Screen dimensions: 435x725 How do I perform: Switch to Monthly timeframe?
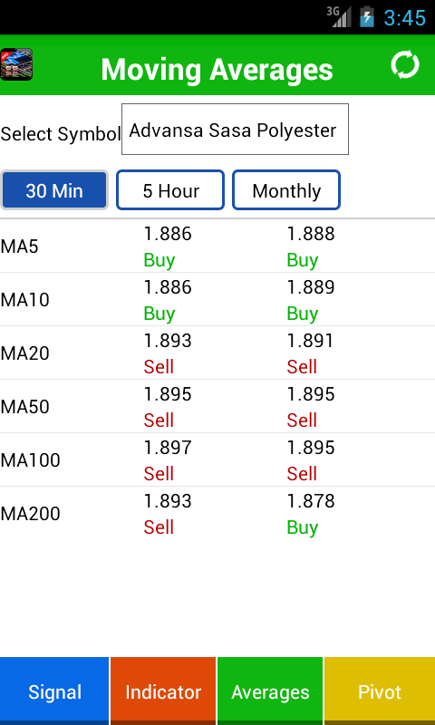pyautogui.click(x=286, y=190)
